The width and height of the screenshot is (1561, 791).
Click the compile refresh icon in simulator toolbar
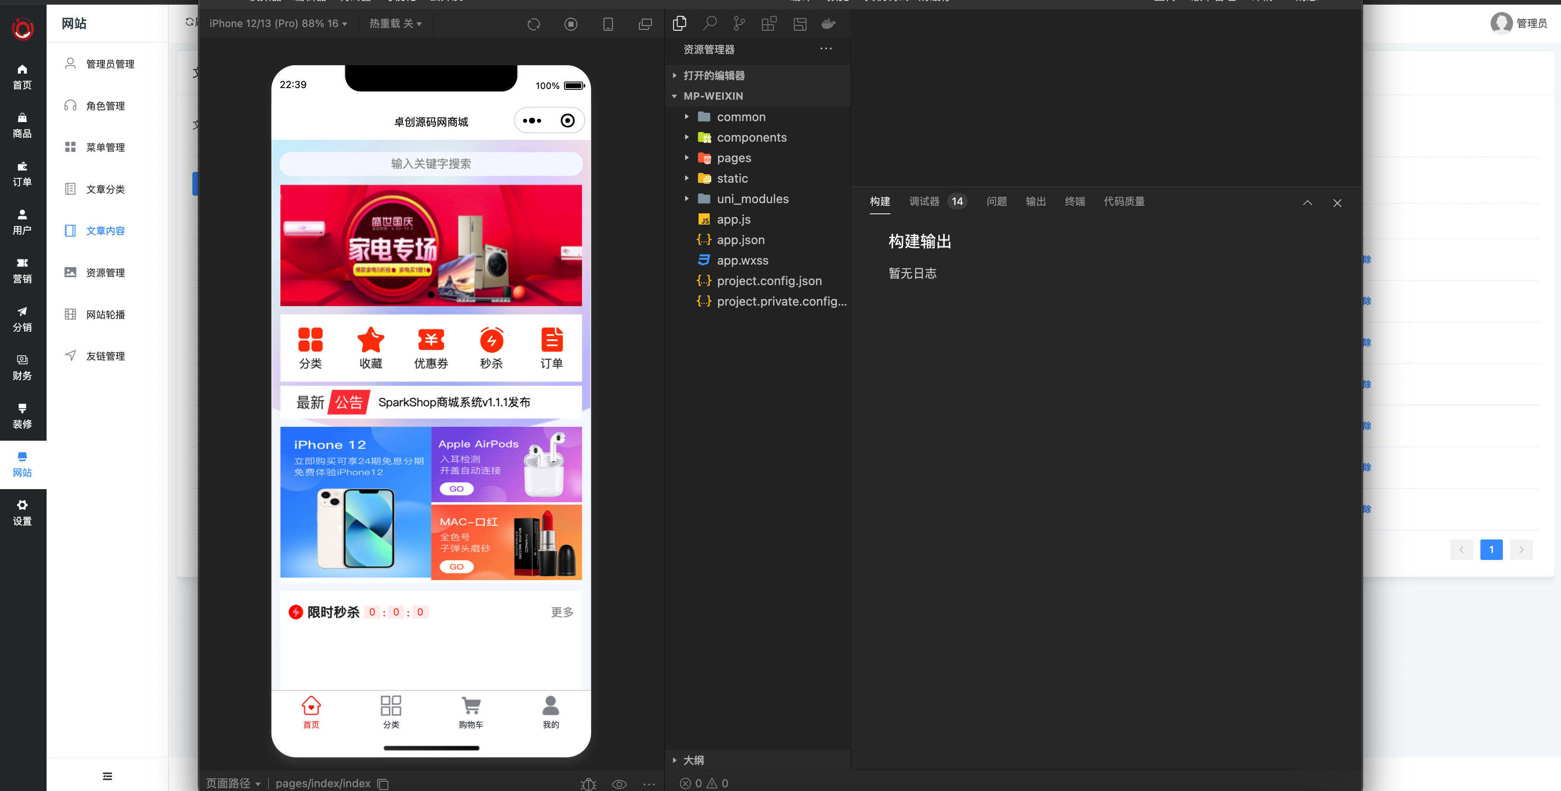click(533, 24)
